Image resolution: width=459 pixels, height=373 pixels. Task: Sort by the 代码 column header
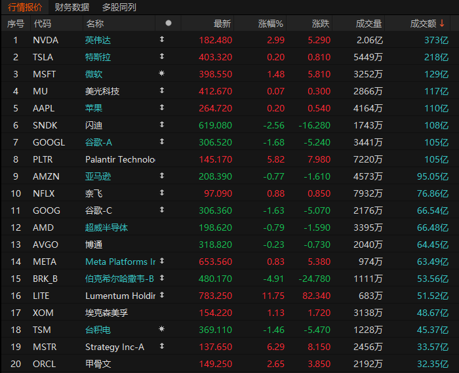[x=43, y=24]
